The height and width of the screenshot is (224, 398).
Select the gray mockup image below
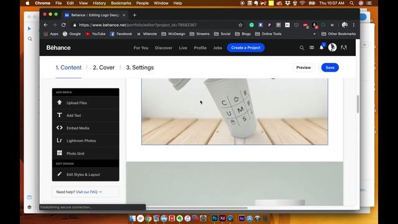coord(234,184)
